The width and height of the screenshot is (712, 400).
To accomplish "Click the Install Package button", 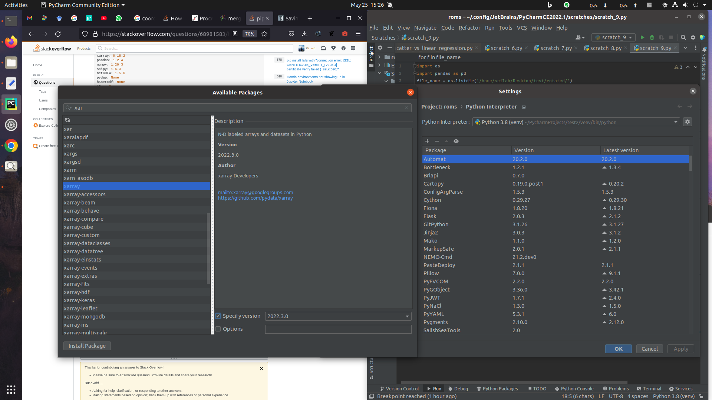I will [x=87, y=346].
